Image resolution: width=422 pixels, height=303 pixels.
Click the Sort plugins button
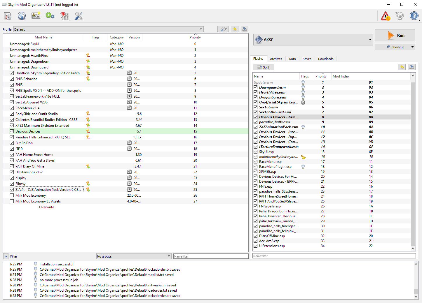(263, 67)
